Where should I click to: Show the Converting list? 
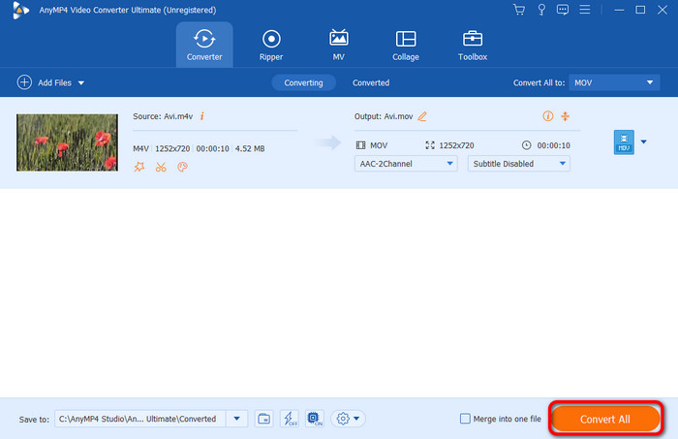tap(303, 82)
